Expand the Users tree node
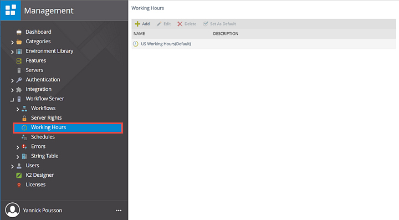This screenshot has height=220, width=399. tap(12, 166)
